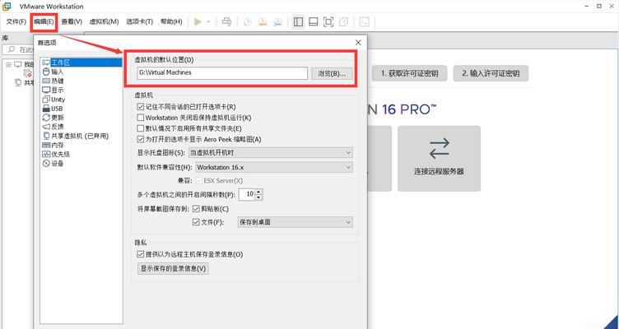Toggle Aero Peek 缩略图(A) checkbox
This screenshot has width=619, height=329.
click(140, 139)
